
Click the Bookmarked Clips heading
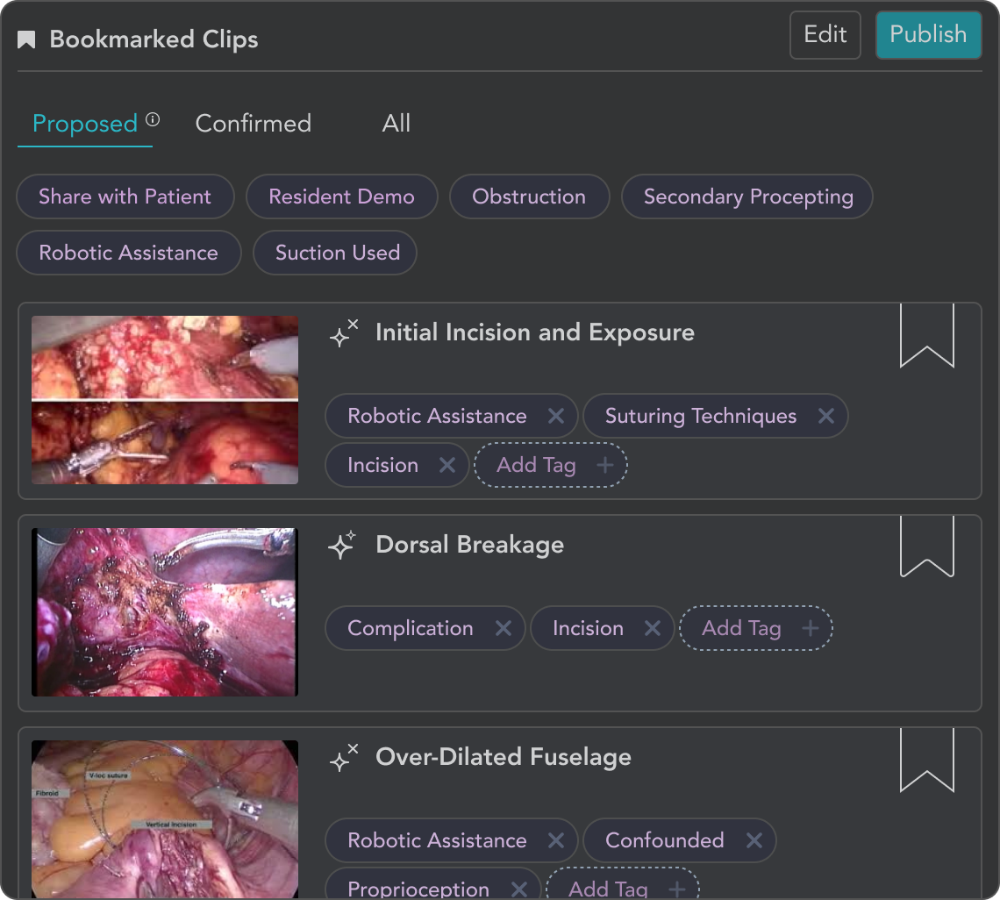pyautogui.click(x=154, y=39)
